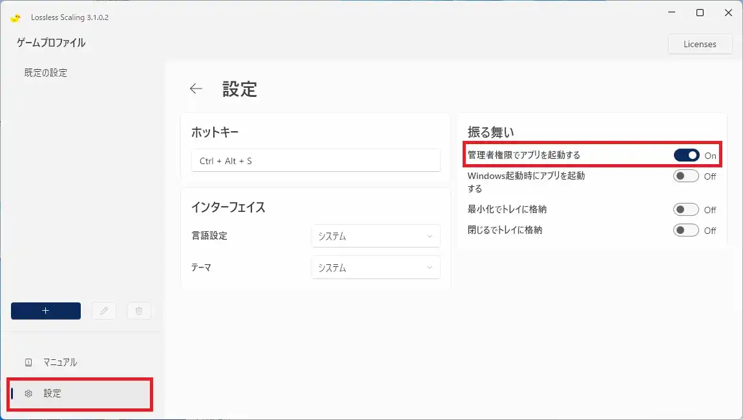Maximize the Lossless Scaling window
Image resolution: width=743 pixels, height=420 pixels.
tap(700, 13)
